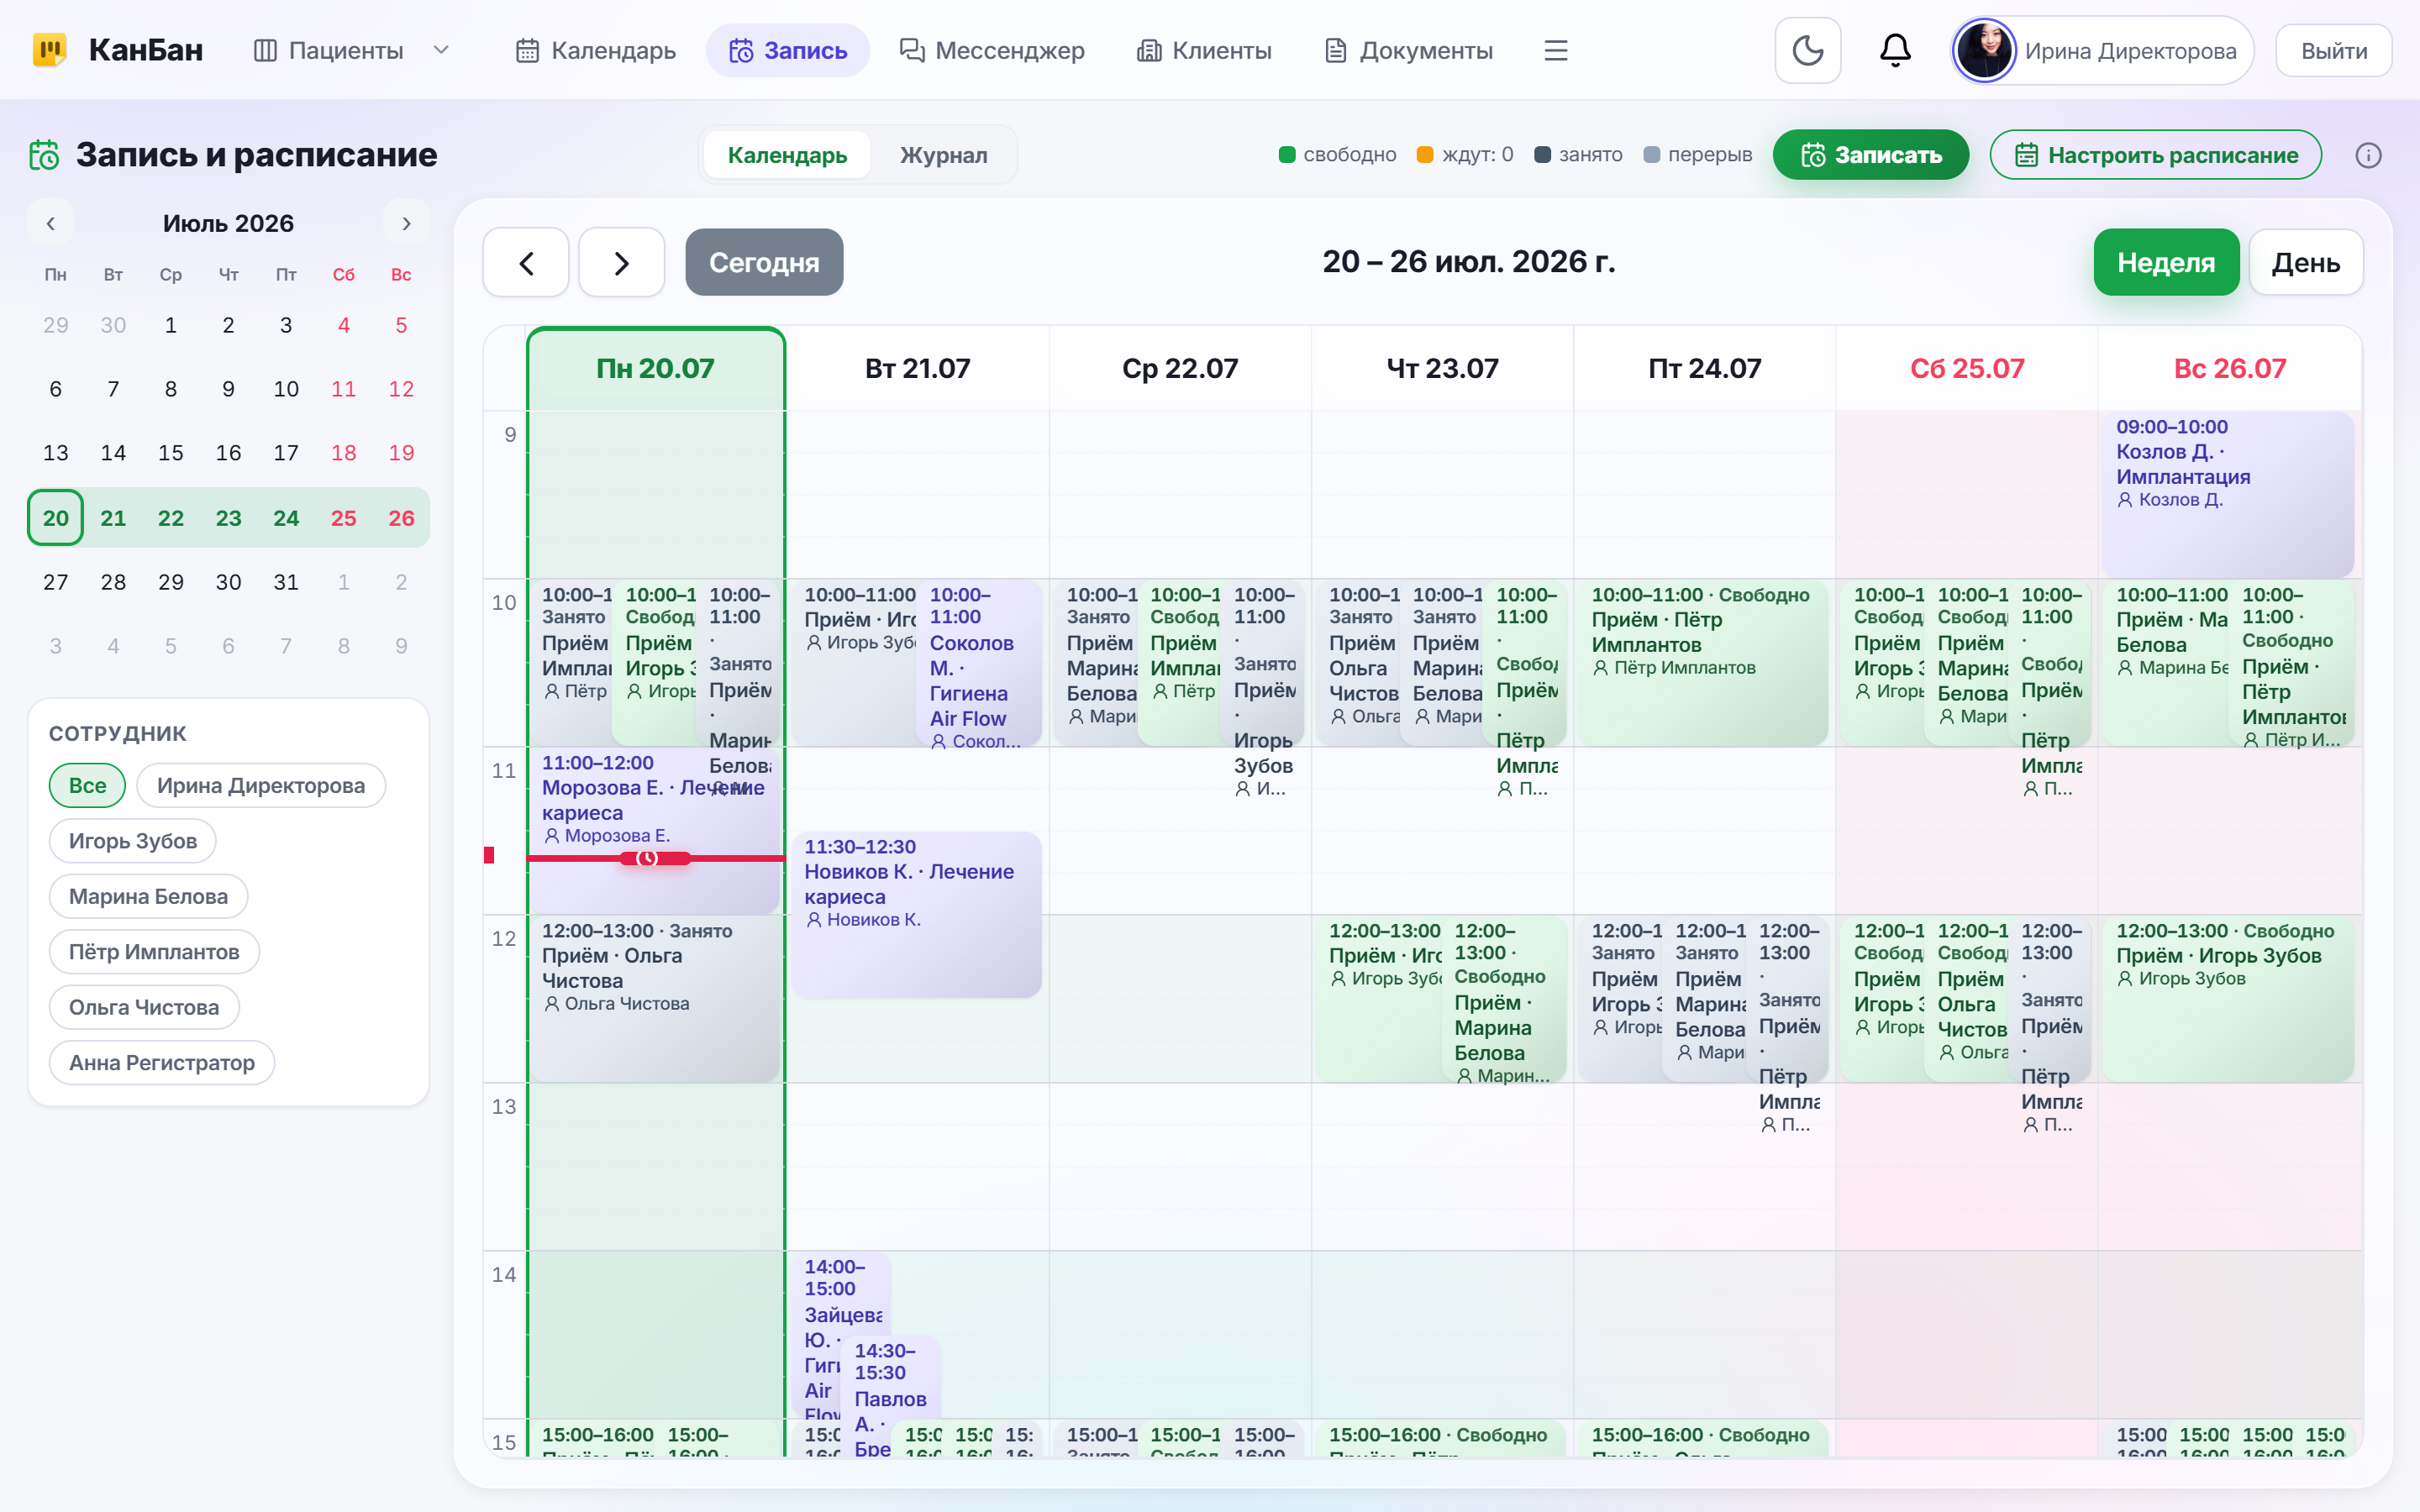Switch to the Журнал tab

coord(943,155)
